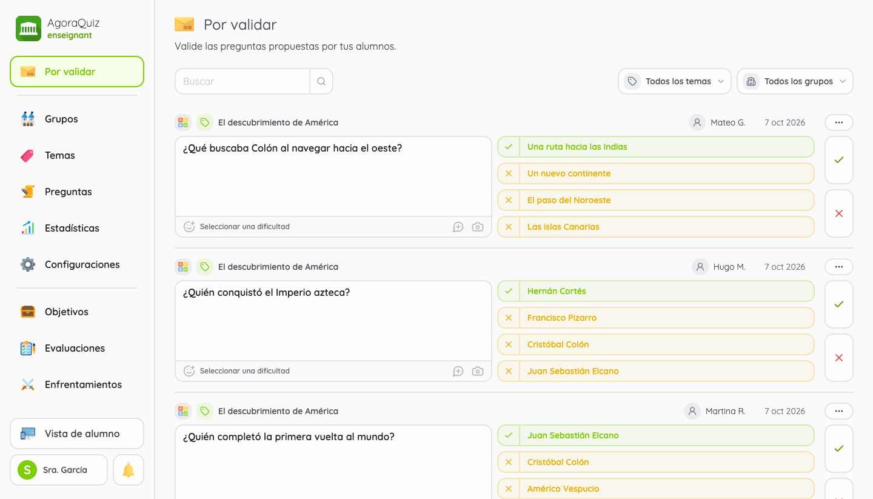Open more options menu for Hugo M. question
Screen dimensions: 873x499
(x=839, y=267)
